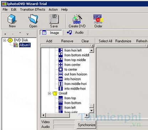Click the vertical scrollbar thumb in effects list
The width and height of the screenshot is (148, 130).
click(x=91, y=106)
